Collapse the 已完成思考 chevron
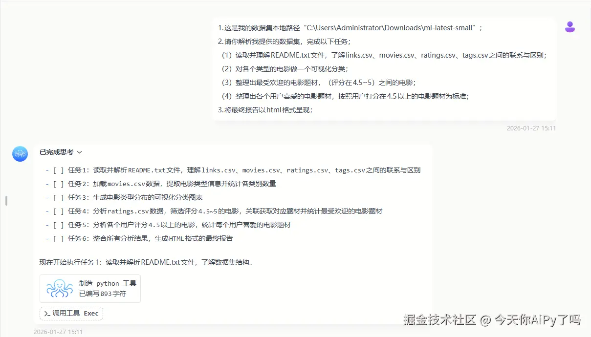The image size is (591, 337). [x=80, y=152]
